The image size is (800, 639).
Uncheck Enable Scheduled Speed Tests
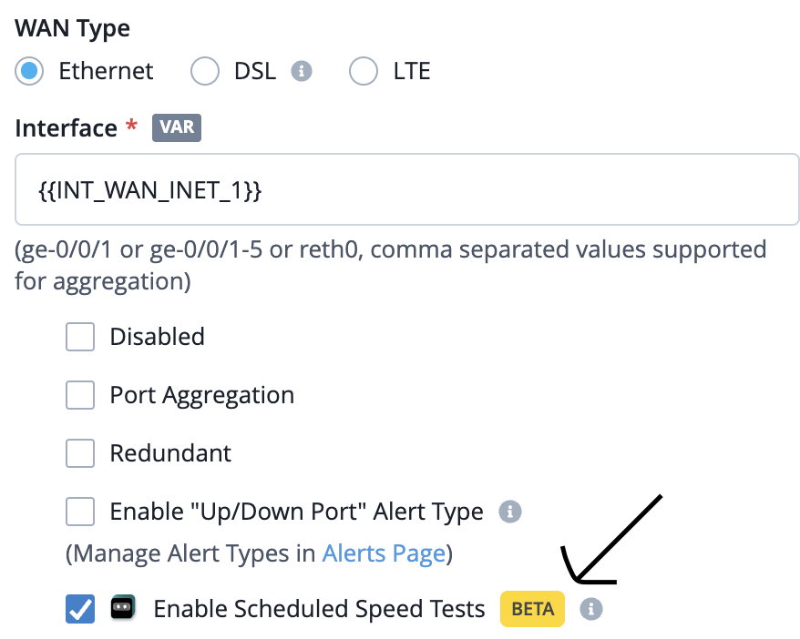pos(80,609)
